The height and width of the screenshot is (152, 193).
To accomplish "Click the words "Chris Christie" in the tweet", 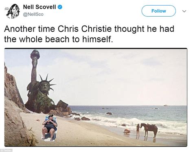I will pos(85,29).
